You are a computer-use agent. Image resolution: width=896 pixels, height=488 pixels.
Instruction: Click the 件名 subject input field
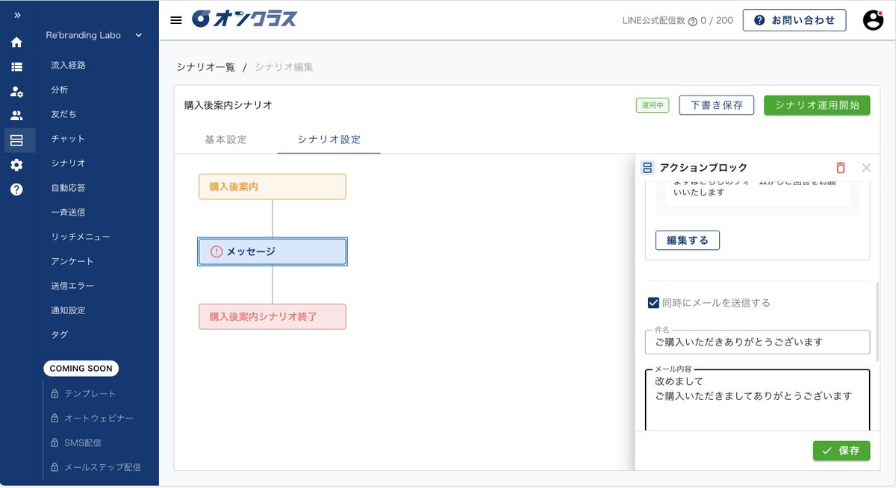(x=757, y=342)
